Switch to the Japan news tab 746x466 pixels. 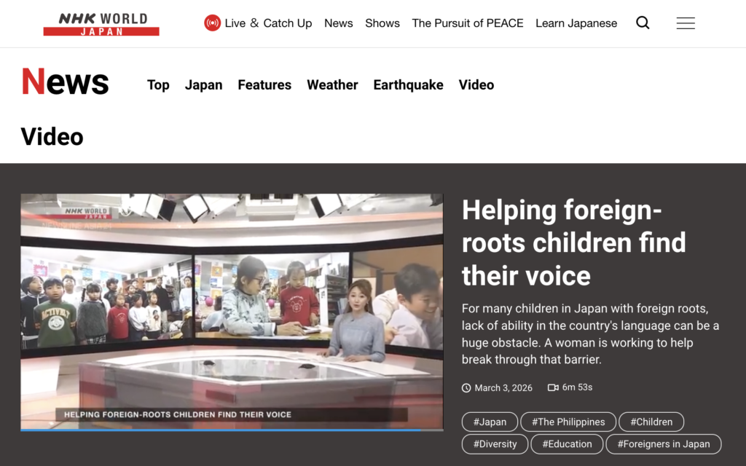(x=203, y=85)
